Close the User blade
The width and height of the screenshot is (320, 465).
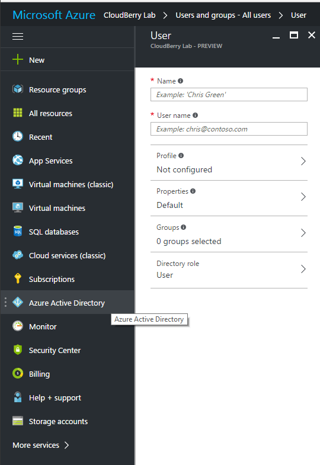pos(311,36)
